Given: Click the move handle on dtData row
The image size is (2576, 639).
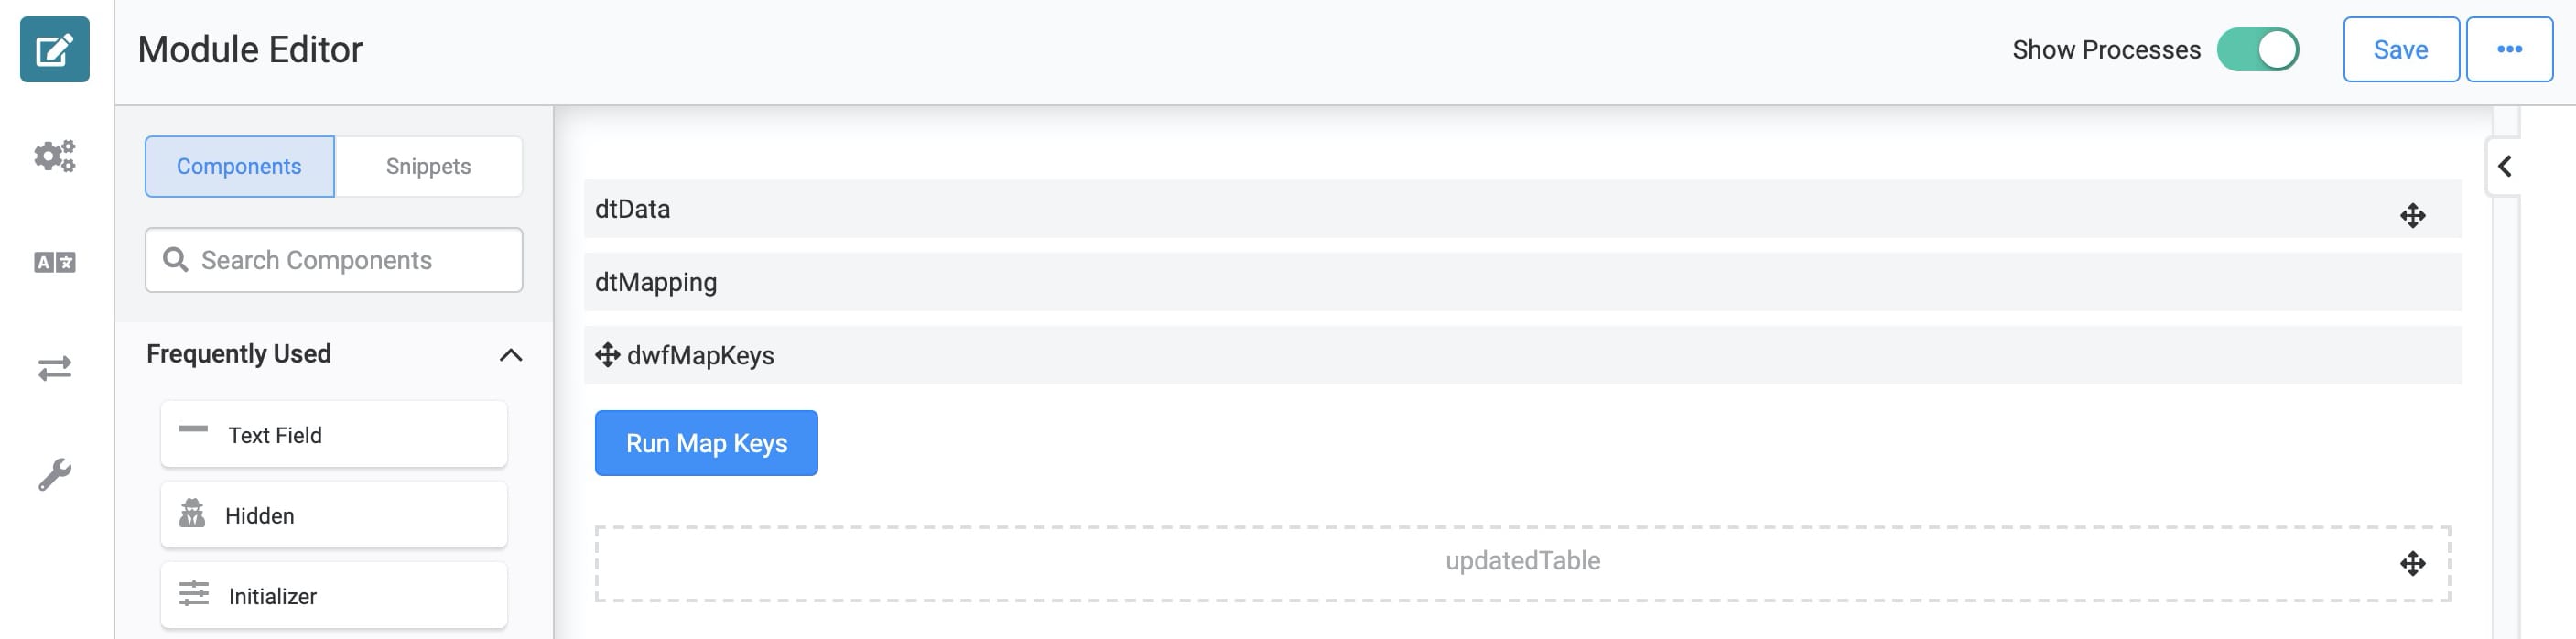Looking at the screenshot, I should [2412, 215].
